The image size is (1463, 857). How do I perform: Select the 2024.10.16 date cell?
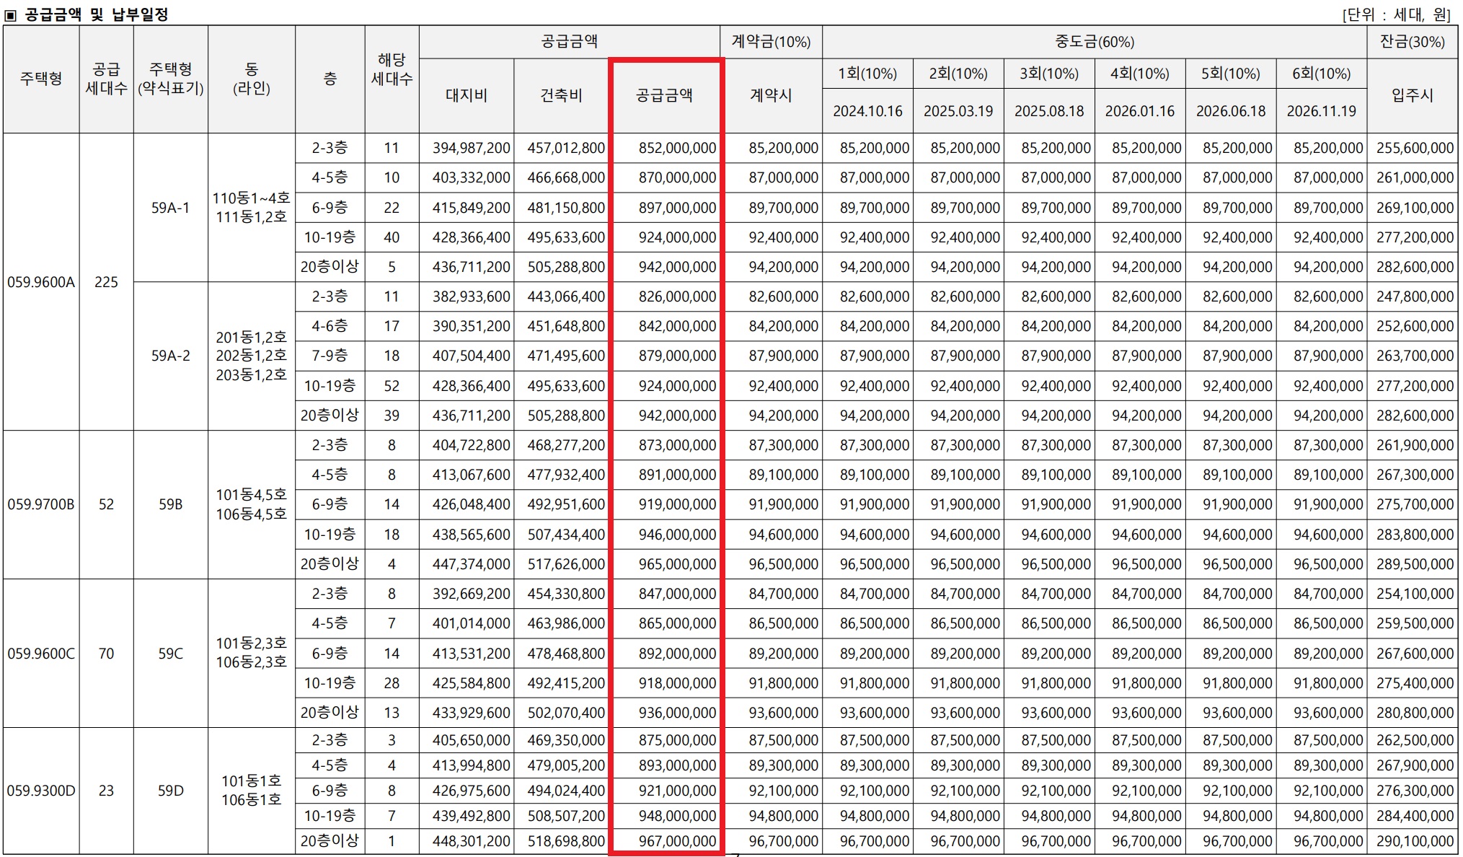point(867,111)
